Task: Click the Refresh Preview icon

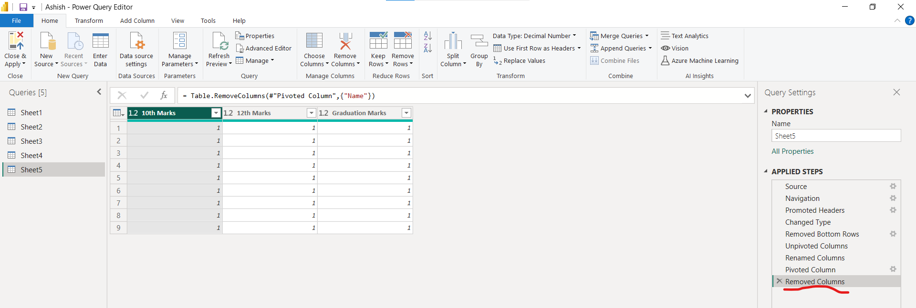Action: pyautogui.click(x=219, y=41)
